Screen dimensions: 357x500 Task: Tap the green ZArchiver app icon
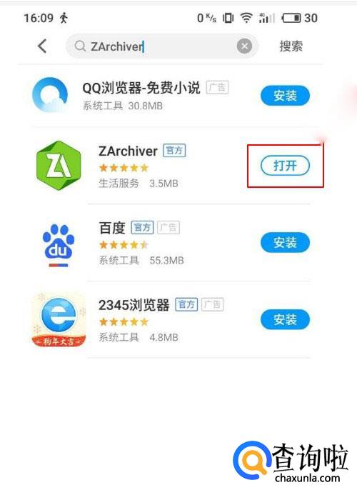point(59,166)
